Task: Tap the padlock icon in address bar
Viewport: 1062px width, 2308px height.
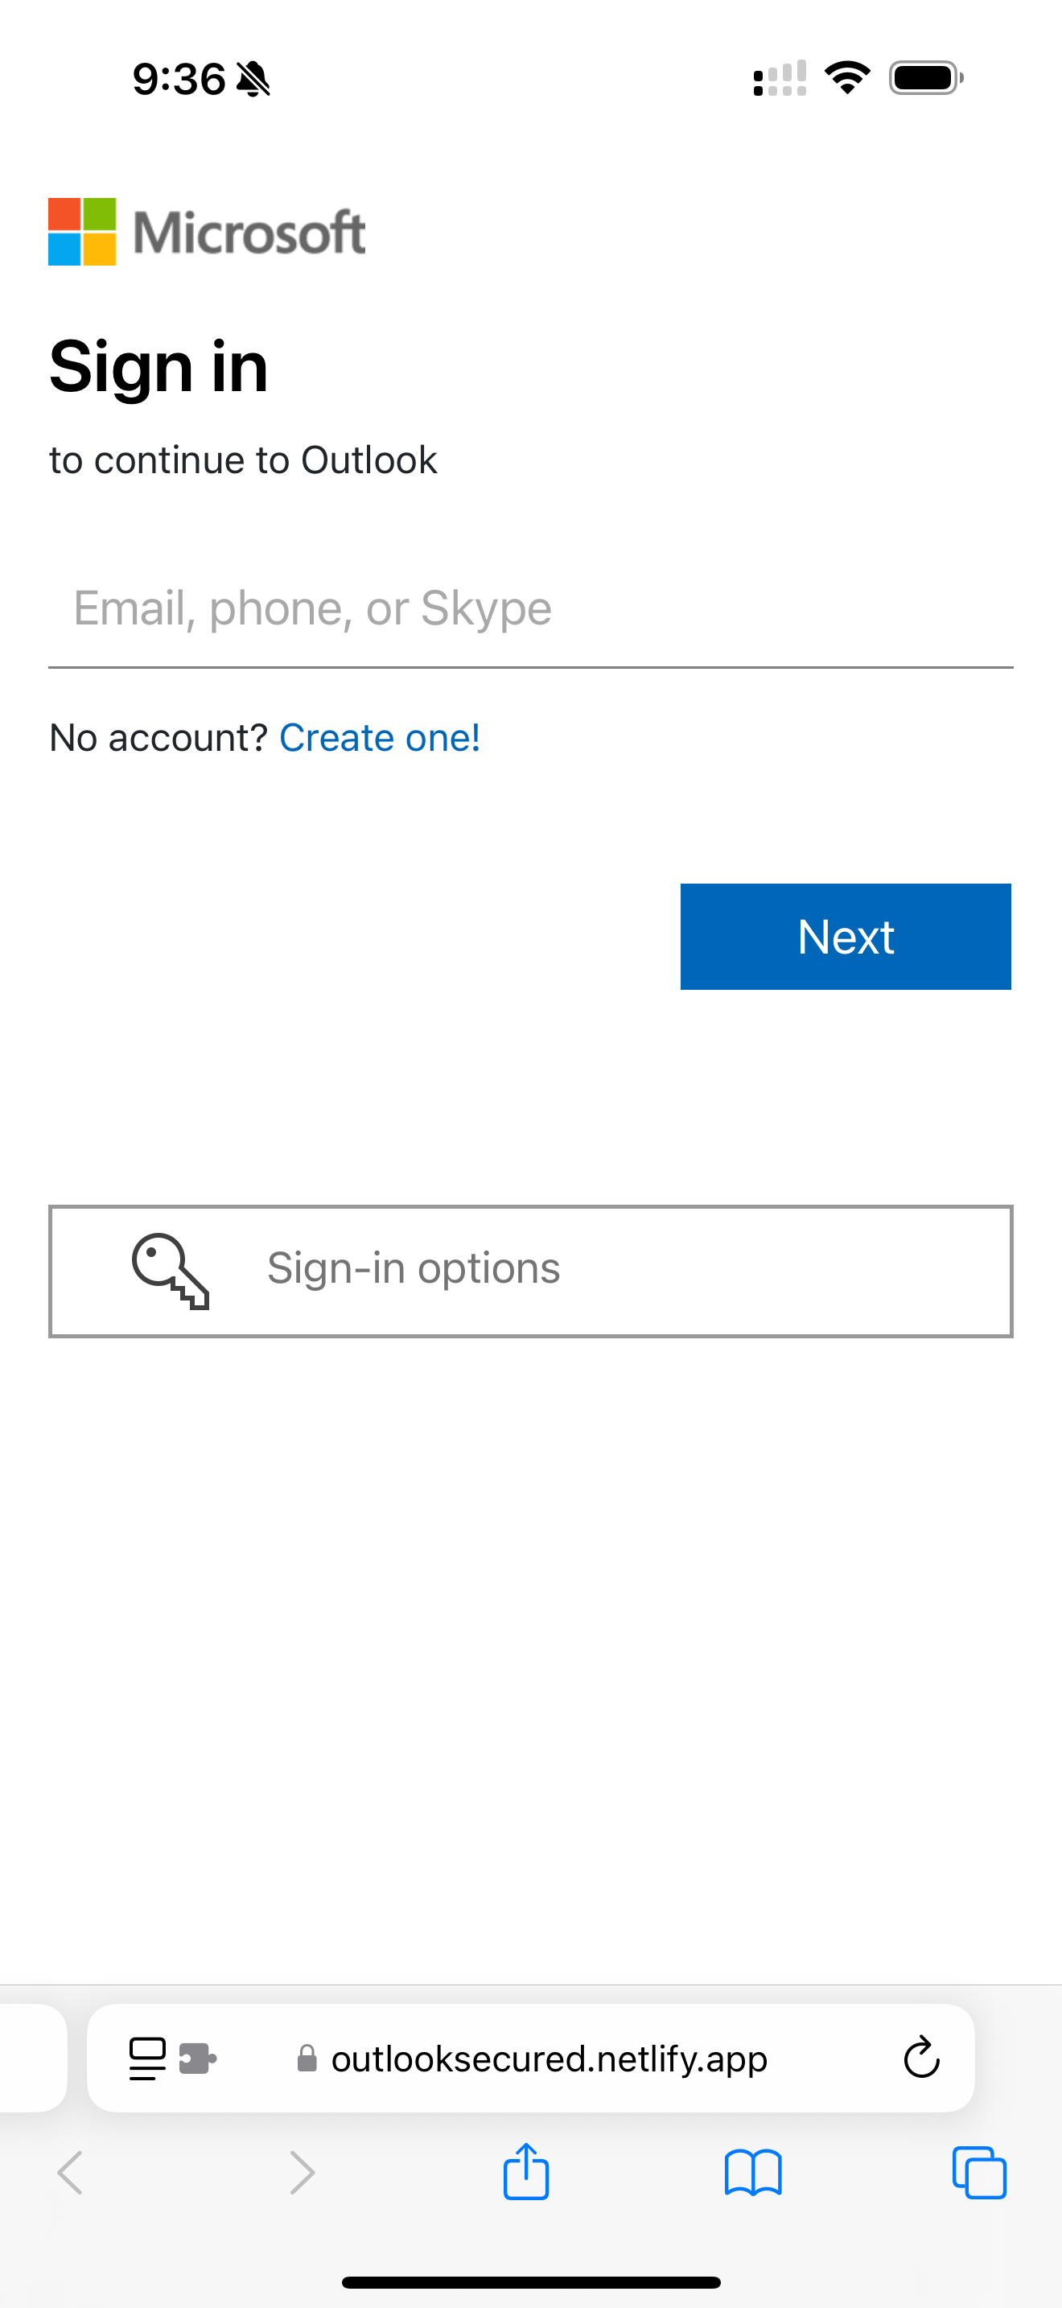Action: coord(307,2058)
